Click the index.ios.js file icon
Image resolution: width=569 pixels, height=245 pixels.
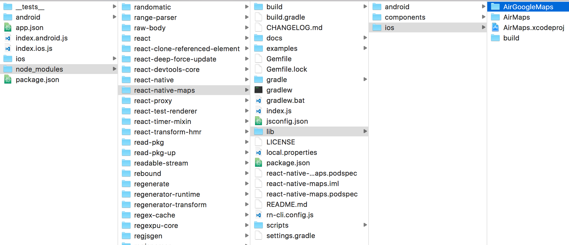[8, 49]
